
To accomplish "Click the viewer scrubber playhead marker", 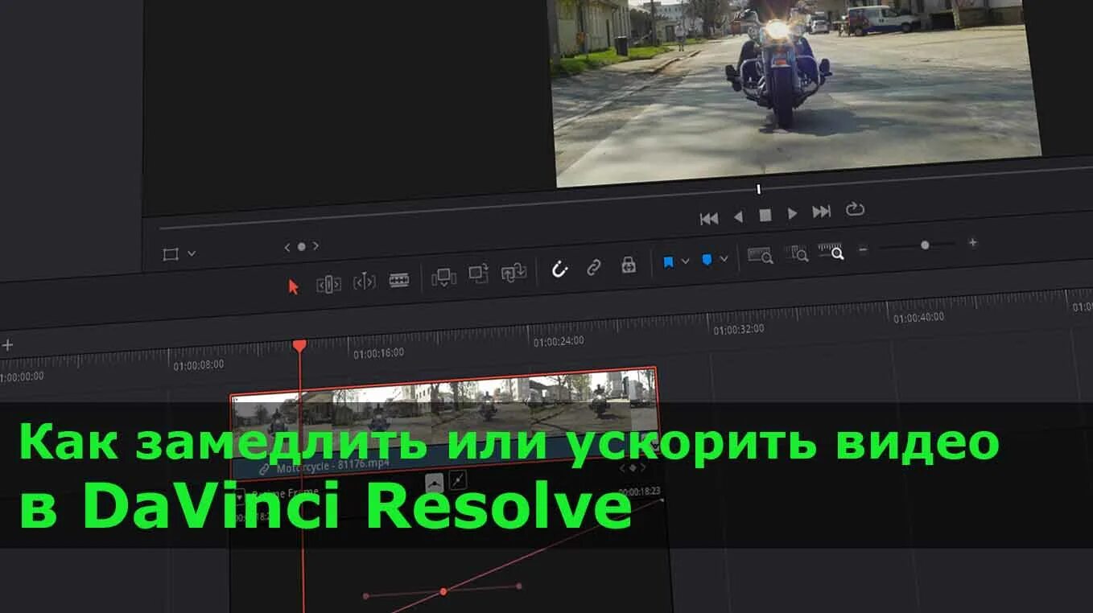I will pyautogui.click(x=758, y=190).
